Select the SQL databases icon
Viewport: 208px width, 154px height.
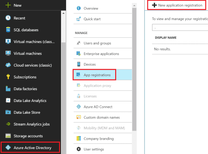(8, 30)
